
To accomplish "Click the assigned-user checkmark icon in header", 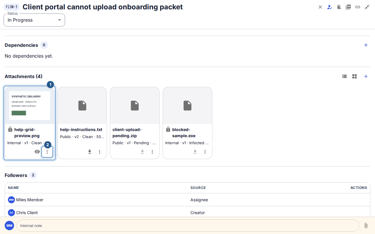I will 330,7.
